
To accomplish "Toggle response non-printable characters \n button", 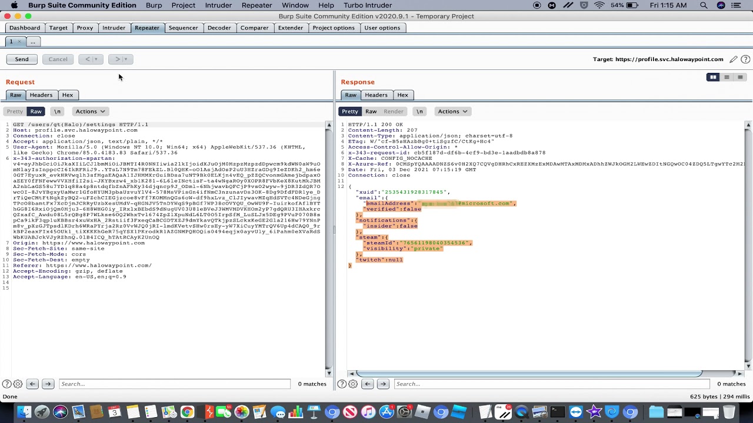I will (419, 112).
